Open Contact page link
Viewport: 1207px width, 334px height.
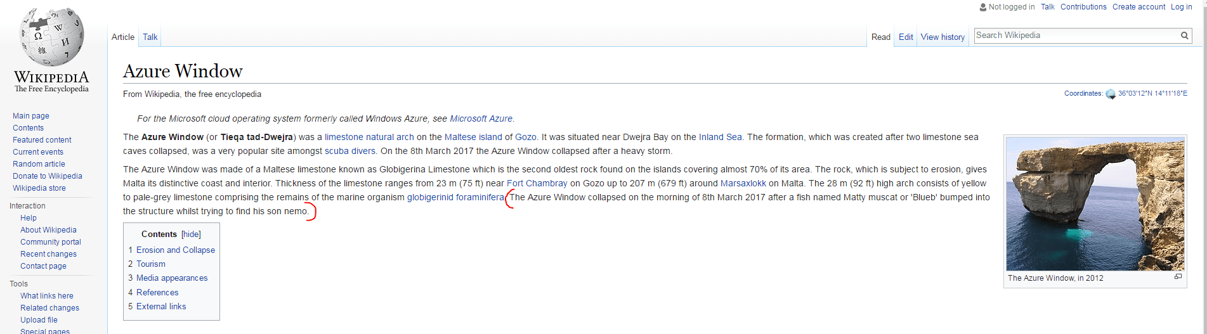(43, 266)
